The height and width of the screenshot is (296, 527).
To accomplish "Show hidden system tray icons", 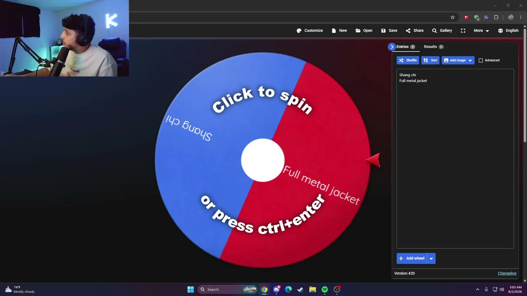I will pos(478,289).
